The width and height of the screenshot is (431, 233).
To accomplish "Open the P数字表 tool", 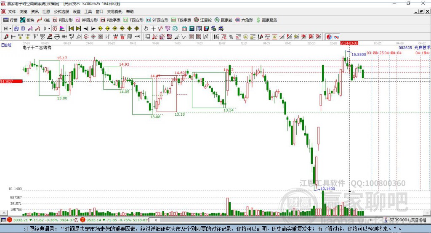I will coord(111,20).
